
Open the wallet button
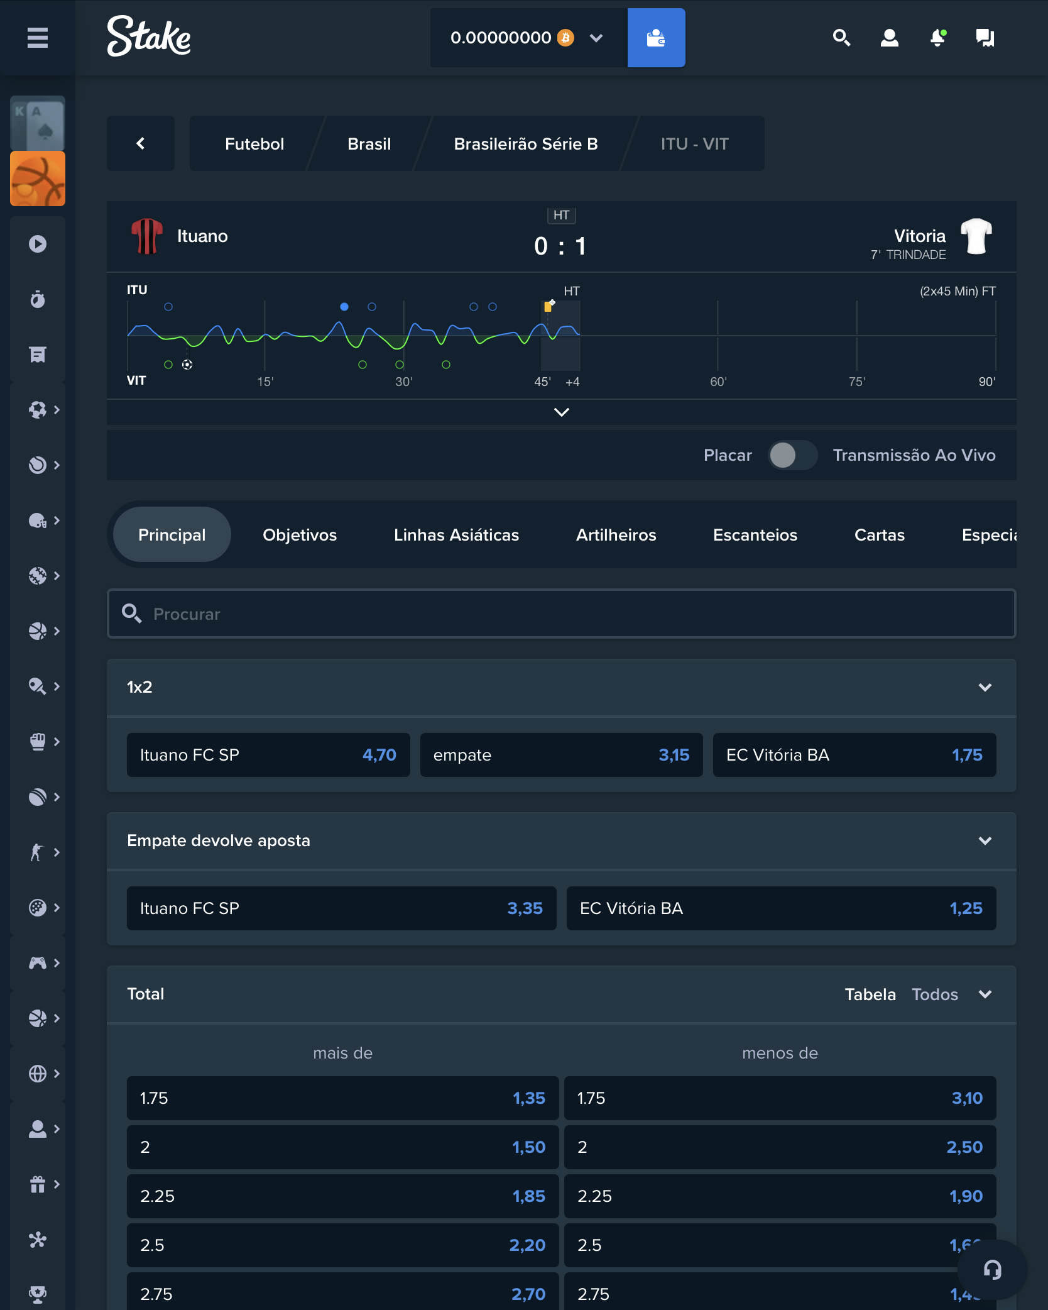(x=656, y=38)
